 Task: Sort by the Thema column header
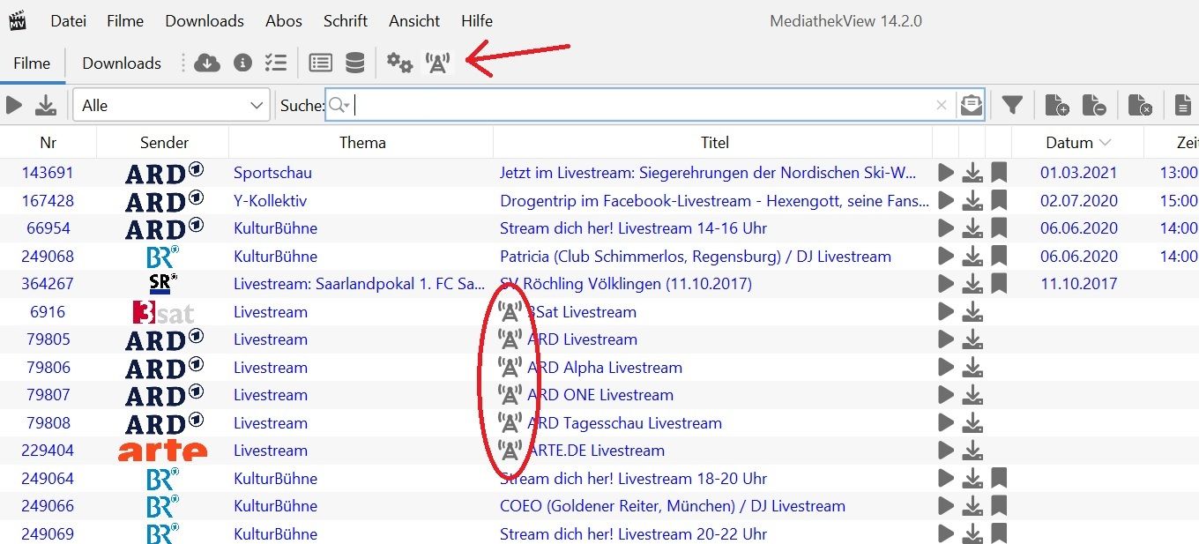[362, 143]
